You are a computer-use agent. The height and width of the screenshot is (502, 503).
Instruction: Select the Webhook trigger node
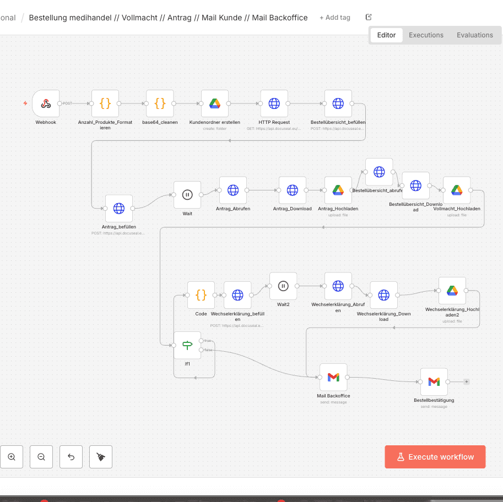pyautogui.click(x=46, y=103)
